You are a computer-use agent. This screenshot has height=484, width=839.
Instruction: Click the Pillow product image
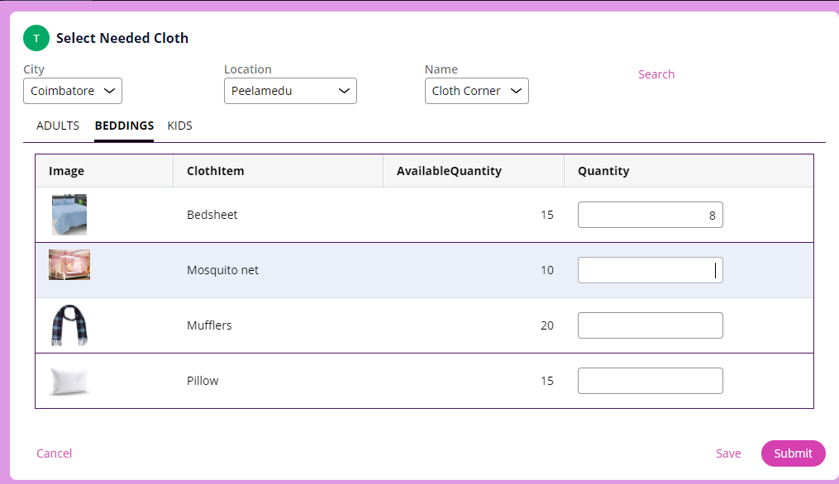click(69, 381)
